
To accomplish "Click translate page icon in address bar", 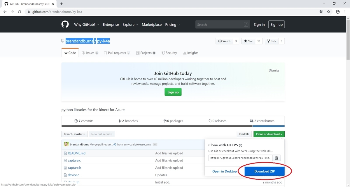I will coord(321,12).
